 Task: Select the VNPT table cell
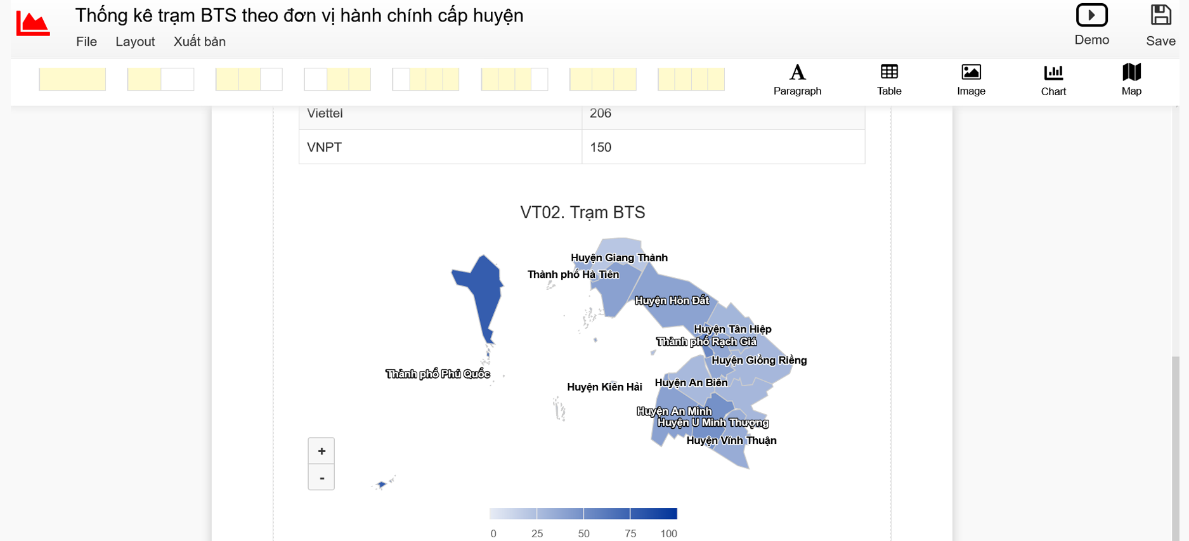[x=440, y=147]
